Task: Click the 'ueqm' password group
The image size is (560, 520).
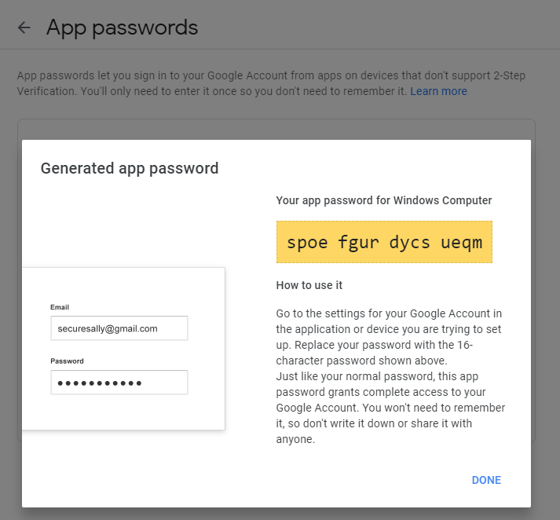Action: point(461,242)
